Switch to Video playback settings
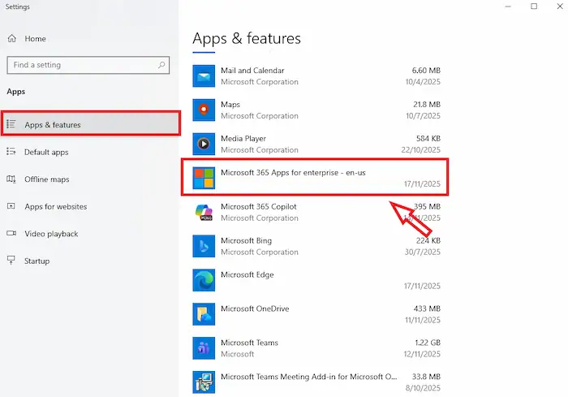The image size is (568, 397). pos(51,234)
